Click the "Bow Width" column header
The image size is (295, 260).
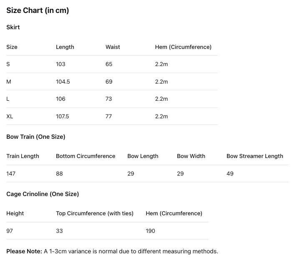tap(191, 156)
